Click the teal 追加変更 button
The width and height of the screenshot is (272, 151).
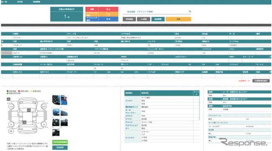(60, 148)
